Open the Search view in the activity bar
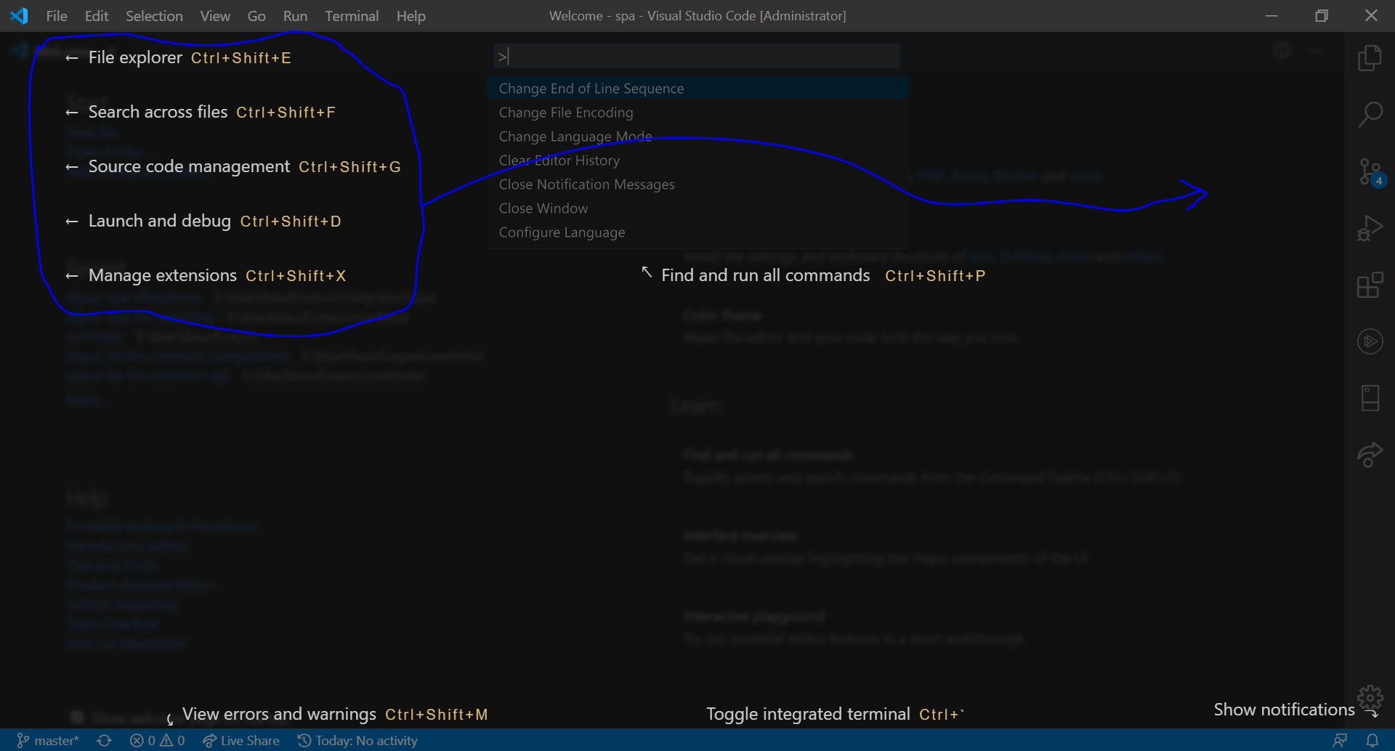 1370,114
